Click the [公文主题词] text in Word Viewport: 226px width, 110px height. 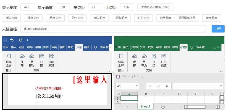pos(48,96)
